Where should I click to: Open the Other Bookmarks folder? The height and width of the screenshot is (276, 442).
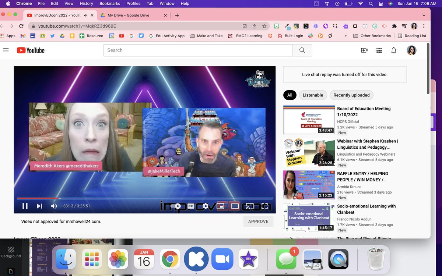click(x=372, y=36)
